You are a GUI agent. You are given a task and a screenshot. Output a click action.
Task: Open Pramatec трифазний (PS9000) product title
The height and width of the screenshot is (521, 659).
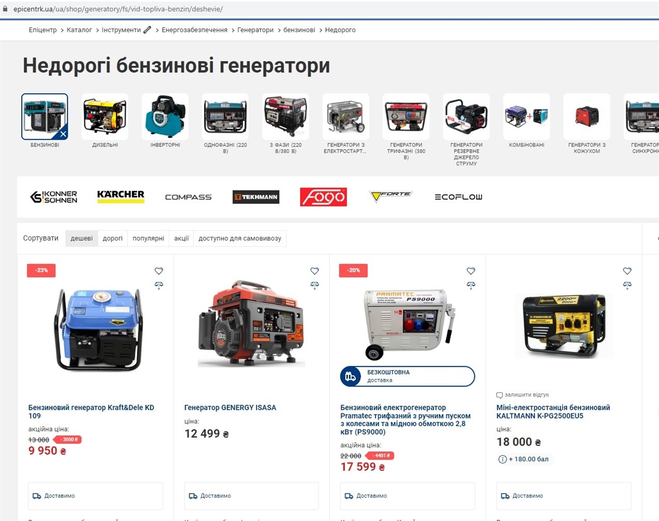coord(405,420)
